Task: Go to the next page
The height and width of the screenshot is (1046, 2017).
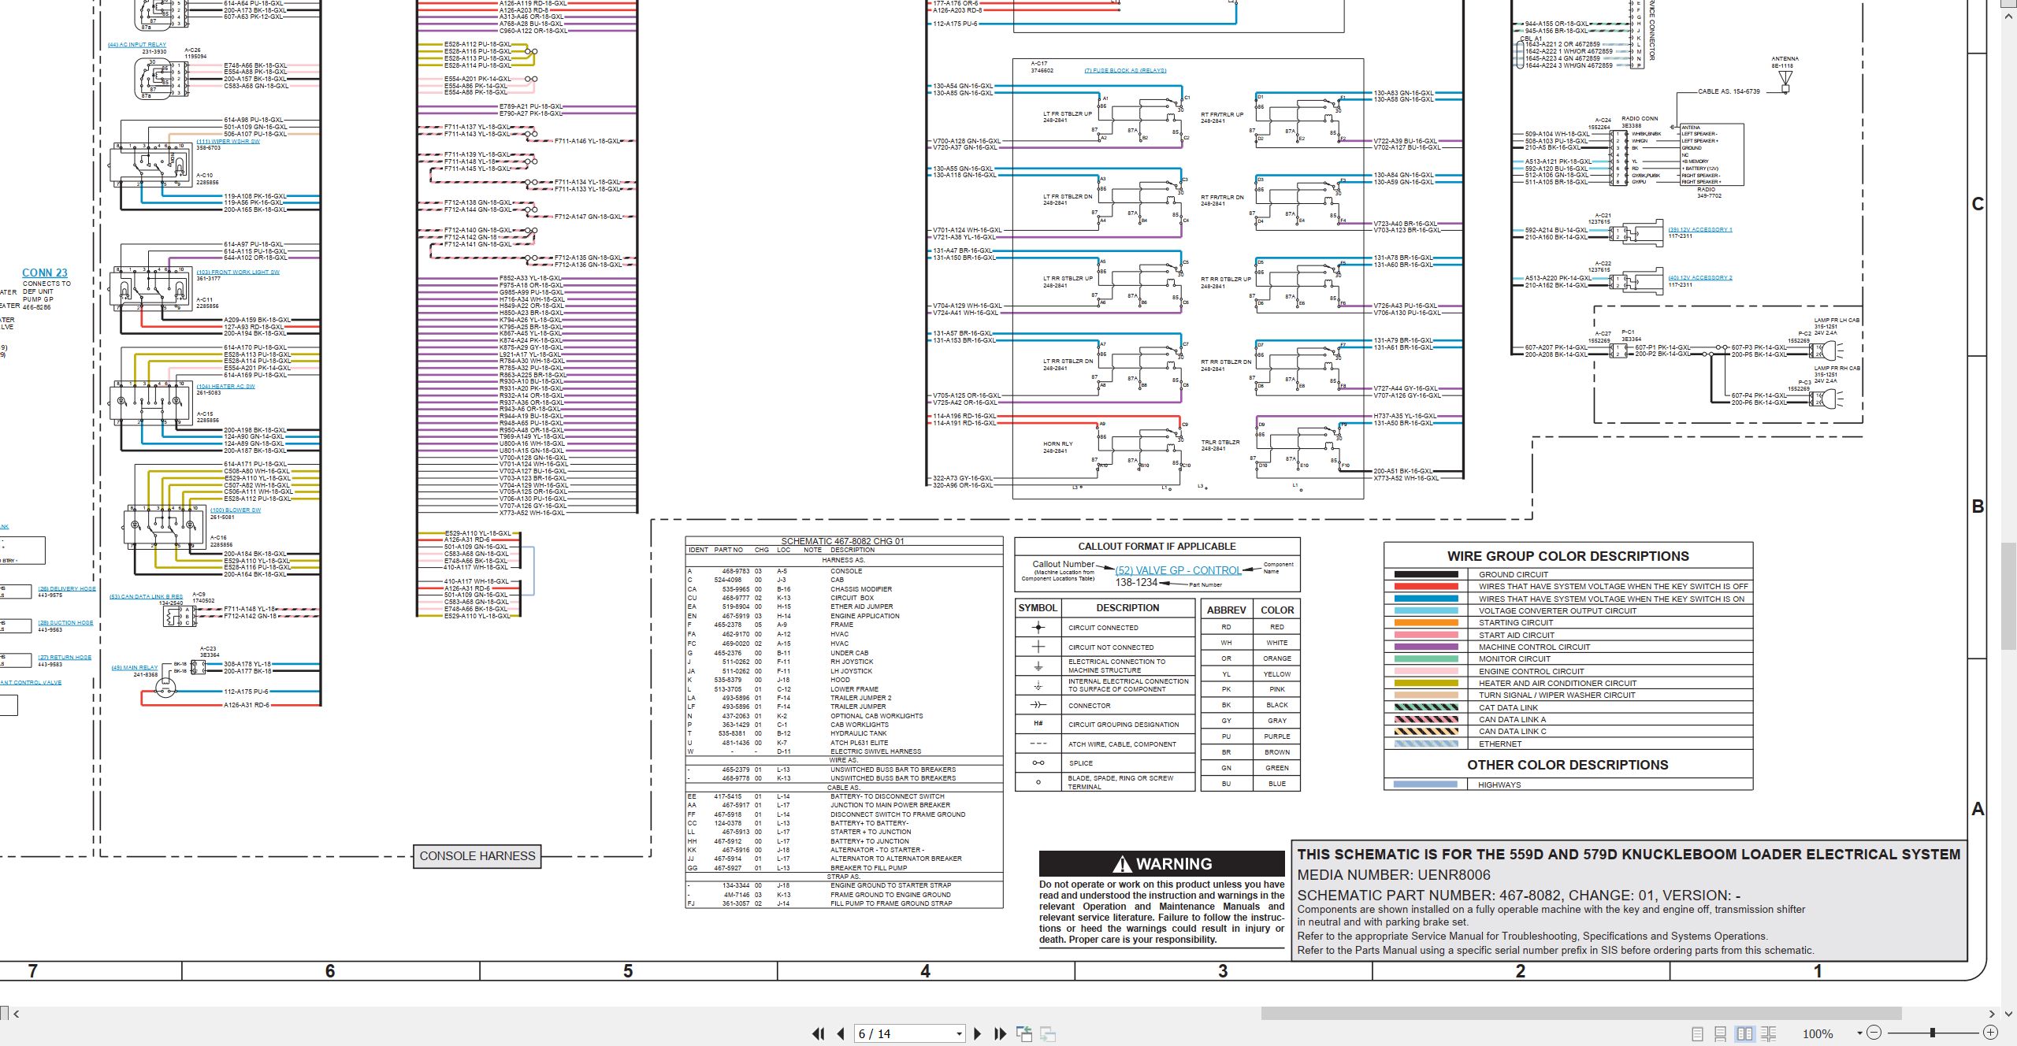Action: pyautogui.click(x=977, y=1033)
